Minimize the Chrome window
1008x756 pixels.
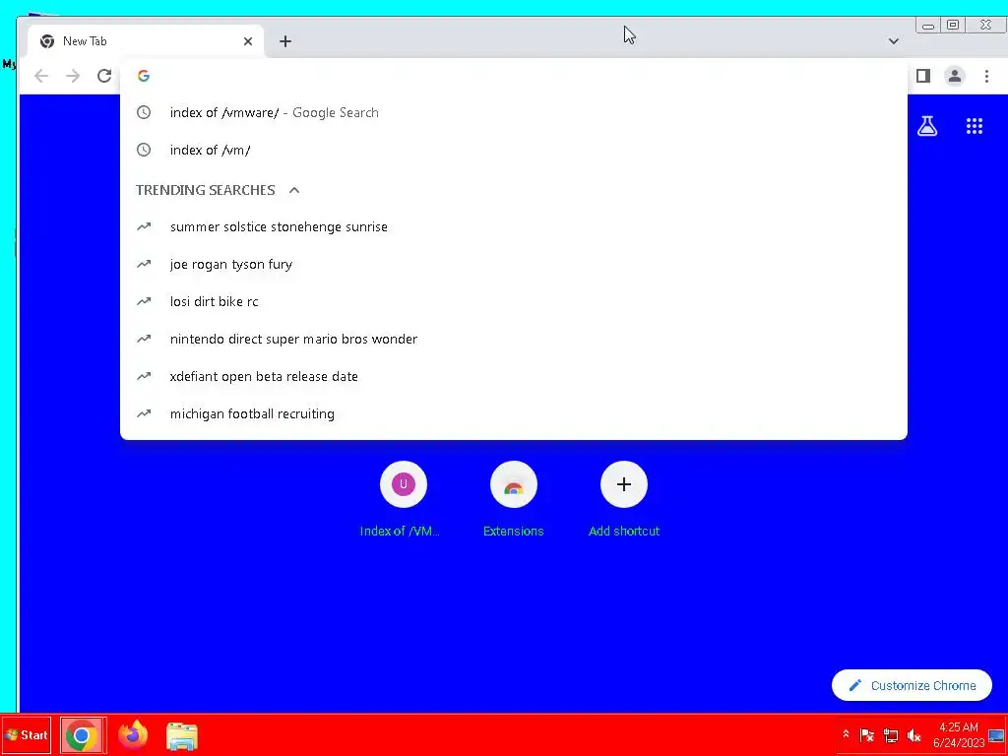[x=928, y=26]
